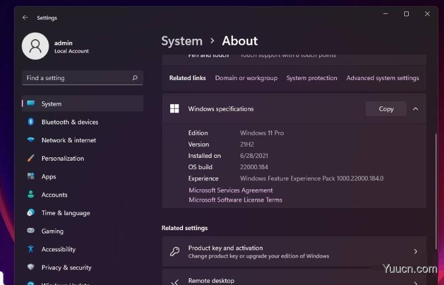This screenshot has height=285, width=444.
Task: Open the Product key and activation card
Action: tap(294, 251)
